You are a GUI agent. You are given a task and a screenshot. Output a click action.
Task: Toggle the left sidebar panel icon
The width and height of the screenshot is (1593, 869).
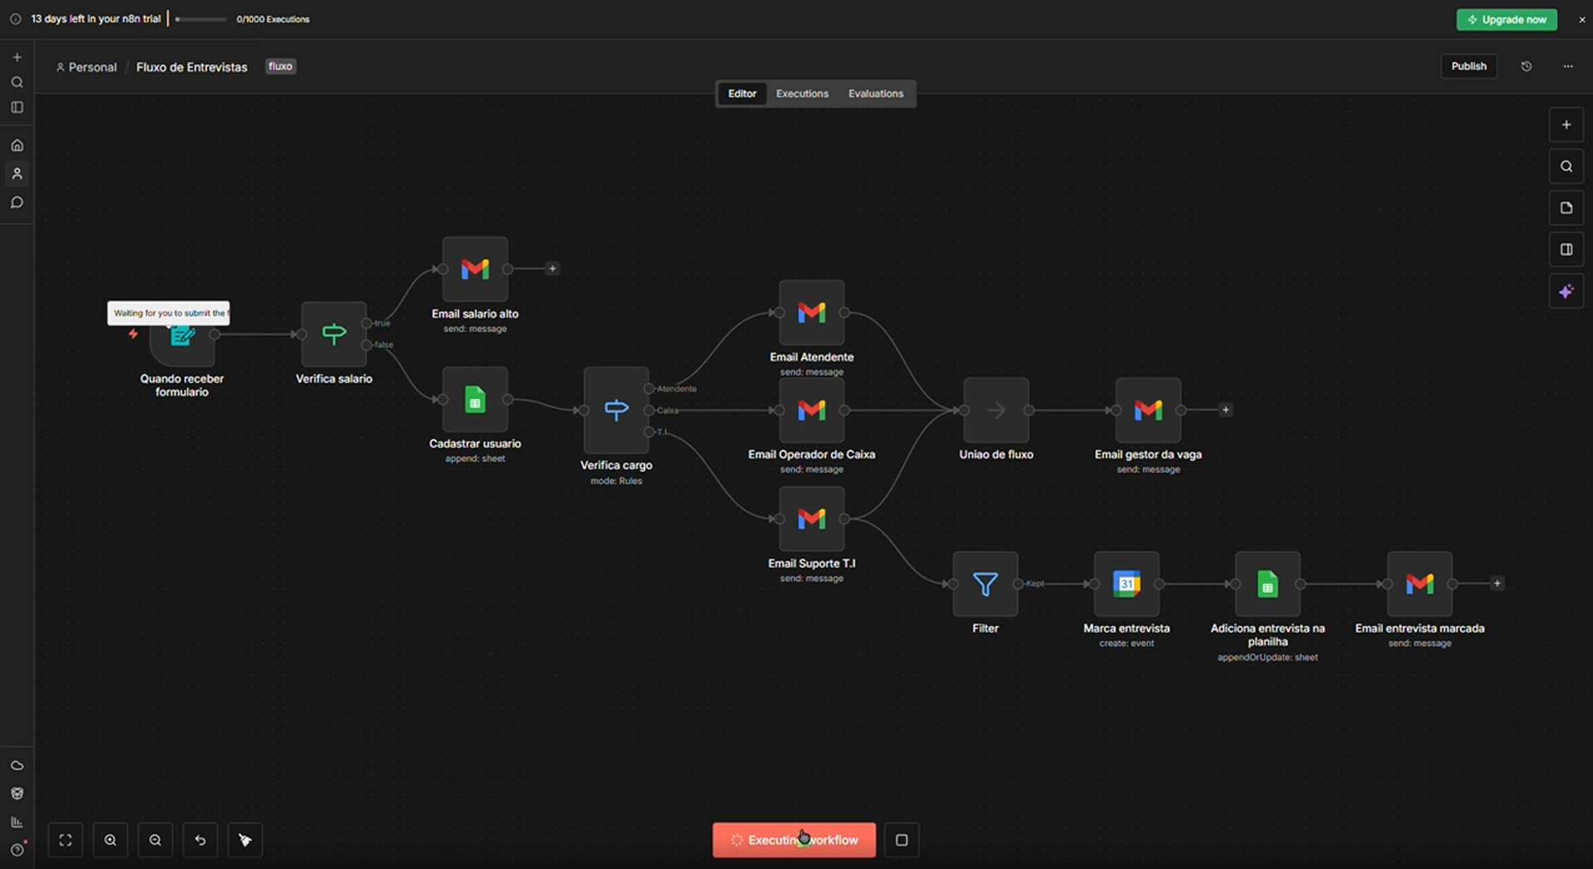17,107
